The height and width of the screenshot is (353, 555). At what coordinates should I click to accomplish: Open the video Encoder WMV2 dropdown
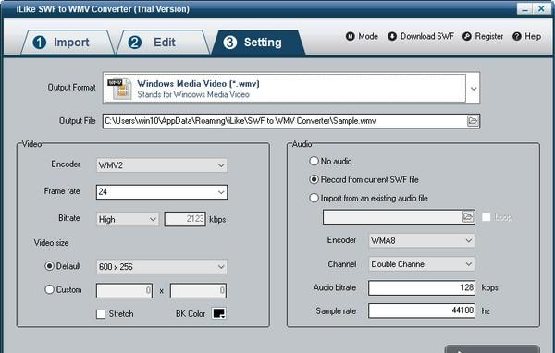[x=162, y=165]
